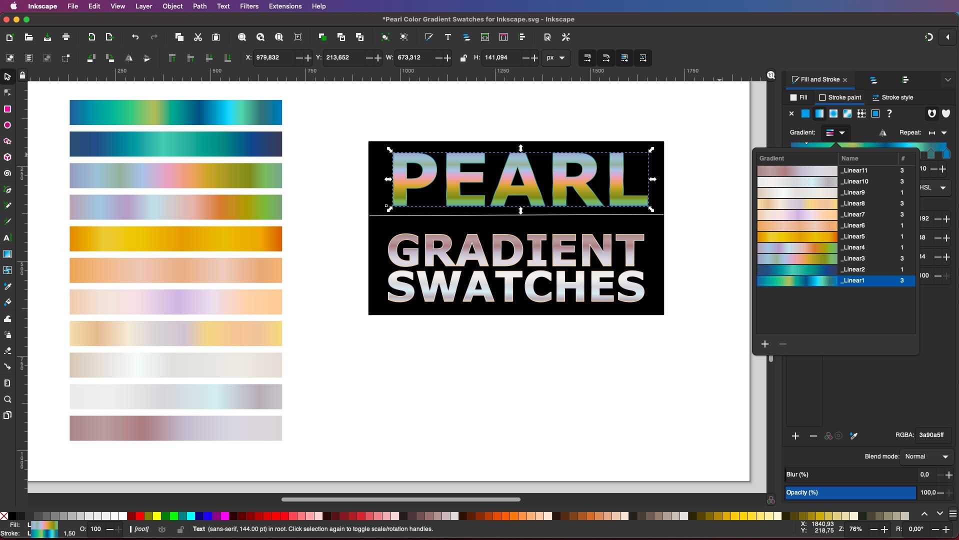
Task: Open the Filters menu
Action: pos(249,6)
